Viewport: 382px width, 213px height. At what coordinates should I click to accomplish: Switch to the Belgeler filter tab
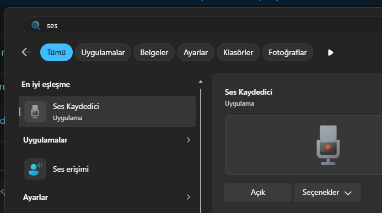click(154, 52)
